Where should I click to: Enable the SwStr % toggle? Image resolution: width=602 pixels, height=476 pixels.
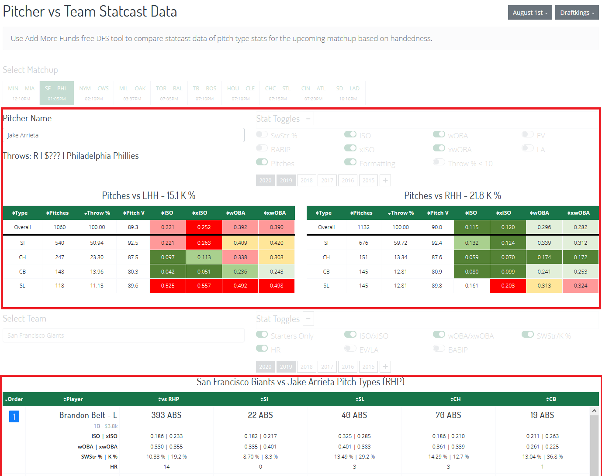[x=262, y=134]
